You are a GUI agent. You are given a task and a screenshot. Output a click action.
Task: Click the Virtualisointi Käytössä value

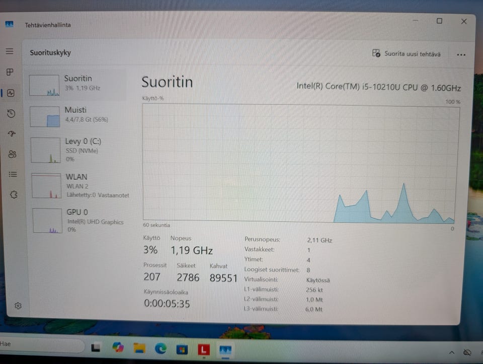318,280
